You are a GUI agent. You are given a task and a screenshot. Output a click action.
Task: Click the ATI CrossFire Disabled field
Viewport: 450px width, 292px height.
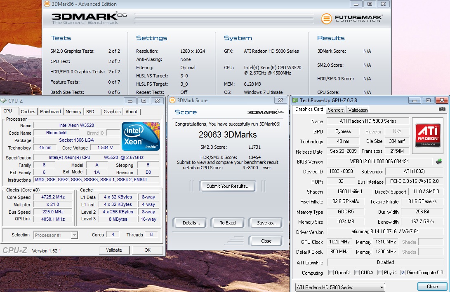pos(385,262)
